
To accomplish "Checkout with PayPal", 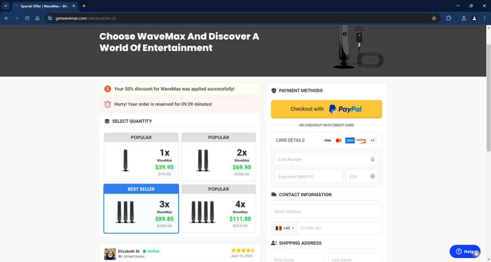I will tap(326, 109).
